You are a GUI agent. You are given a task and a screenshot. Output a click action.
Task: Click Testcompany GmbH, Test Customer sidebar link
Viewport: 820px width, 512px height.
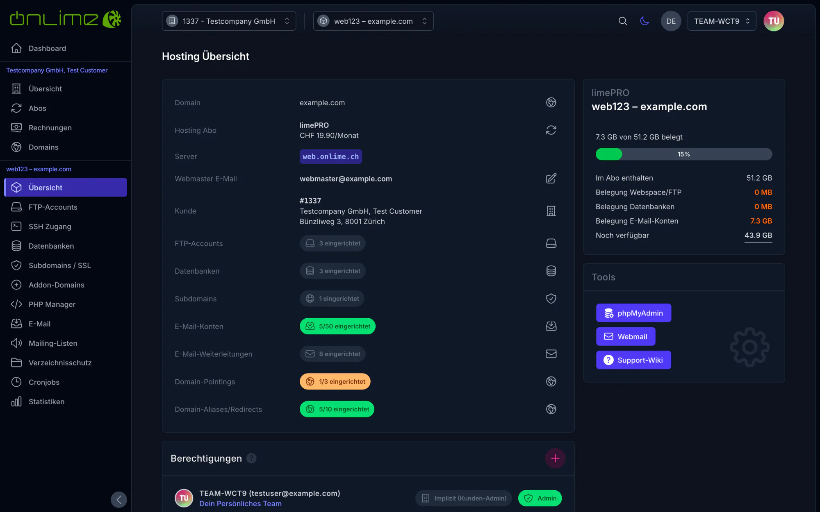tap(57, 70)
